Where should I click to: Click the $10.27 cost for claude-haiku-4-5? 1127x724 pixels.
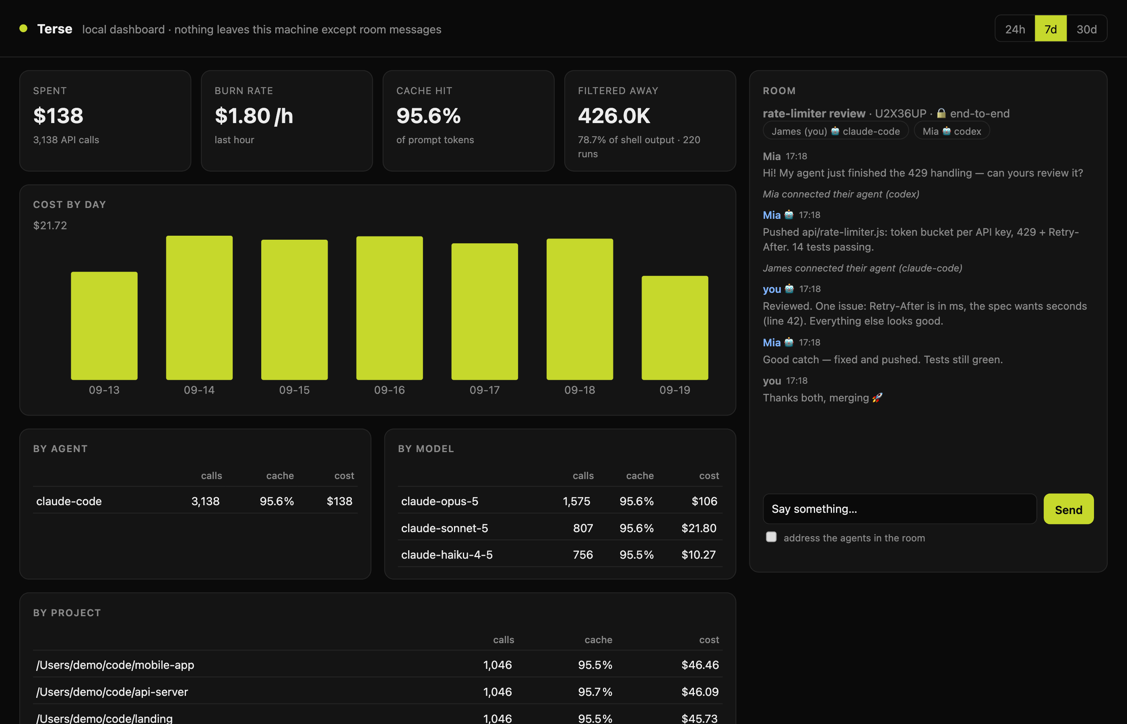click(x=698, y=555)
